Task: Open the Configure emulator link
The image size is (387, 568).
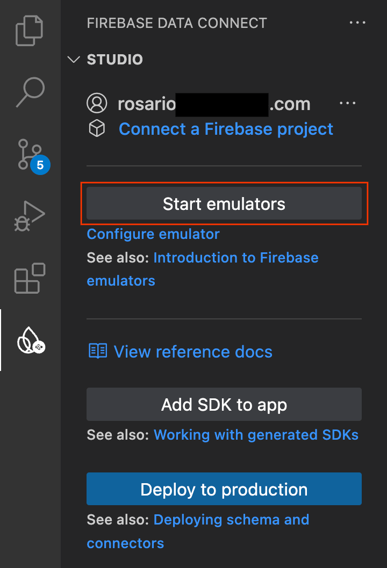Action: pyautogui.click(x=153, y=234)
